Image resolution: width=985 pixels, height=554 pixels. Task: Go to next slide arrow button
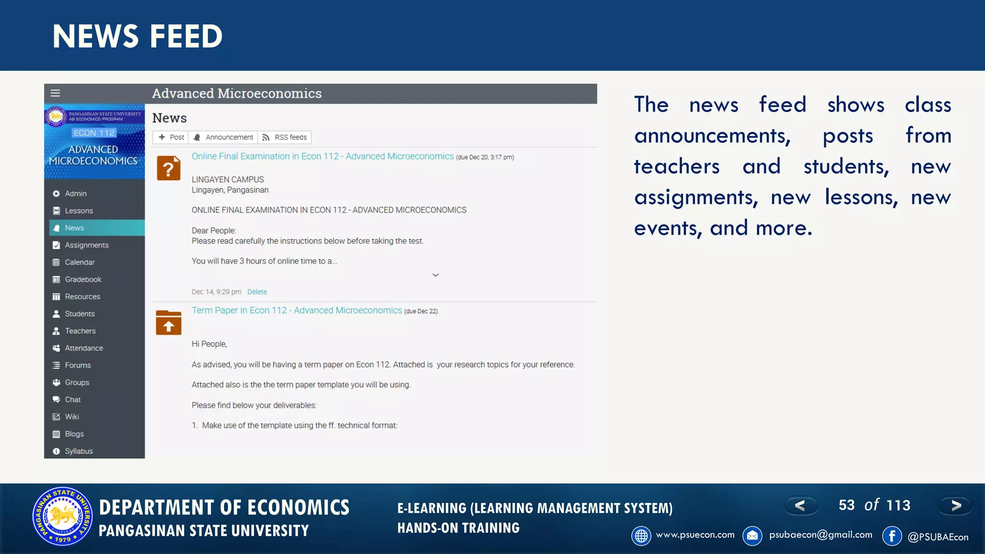coord(956,505)
